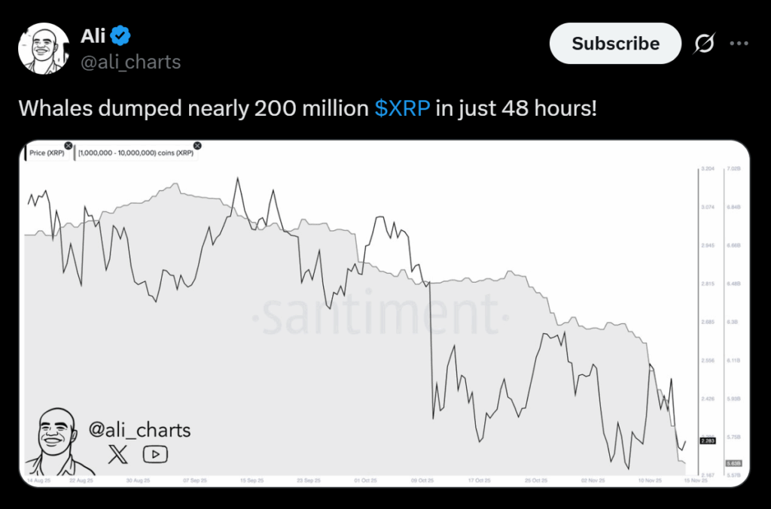Screen dimensions: 771x509
Task: Click the X logo in chart watermark
Action: pos(118,454)
